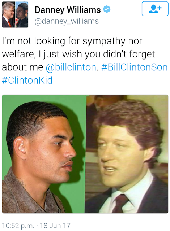Click the follow user icon button
The image size is (170, 231).
(x=155, y=9)
